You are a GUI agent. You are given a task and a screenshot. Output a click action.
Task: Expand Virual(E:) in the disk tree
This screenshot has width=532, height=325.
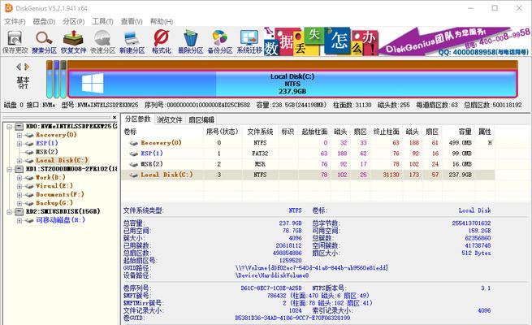19,186
